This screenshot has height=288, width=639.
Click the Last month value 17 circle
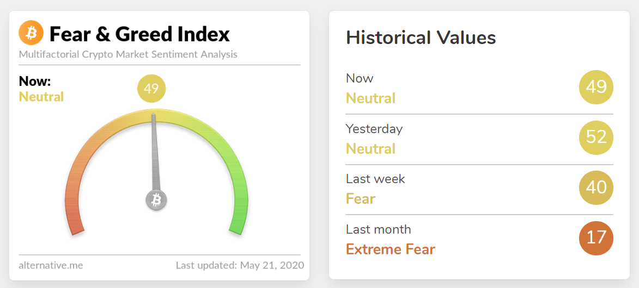click(x=596, y=238)
